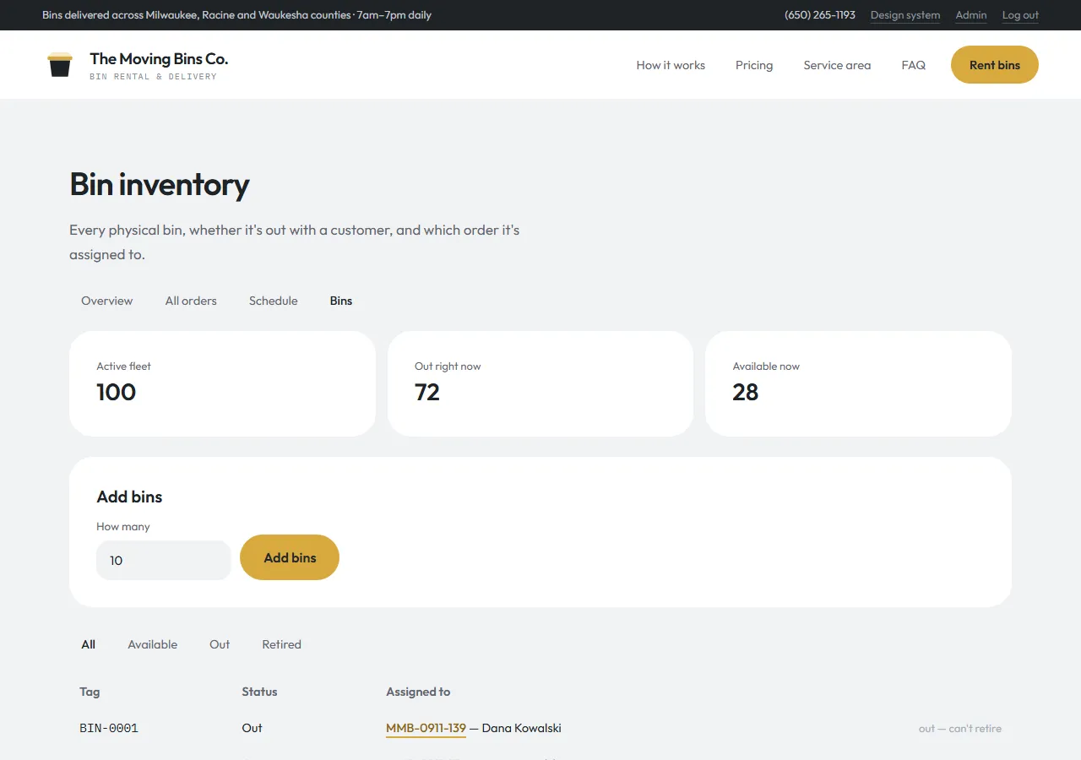Click the Status column header
1081x760 pixels.
coord(259,692)
